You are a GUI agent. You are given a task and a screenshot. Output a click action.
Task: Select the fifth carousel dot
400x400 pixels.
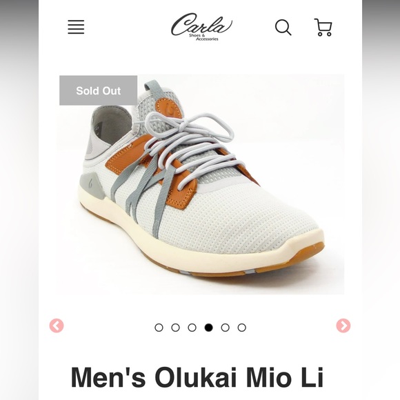click(225, 328)
